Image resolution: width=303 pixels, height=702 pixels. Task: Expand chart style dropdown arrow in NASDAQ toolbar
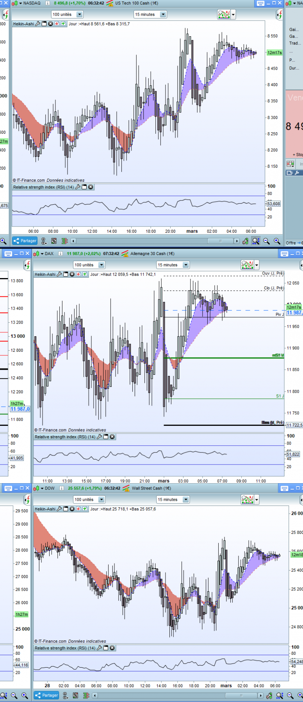(233, 15)
